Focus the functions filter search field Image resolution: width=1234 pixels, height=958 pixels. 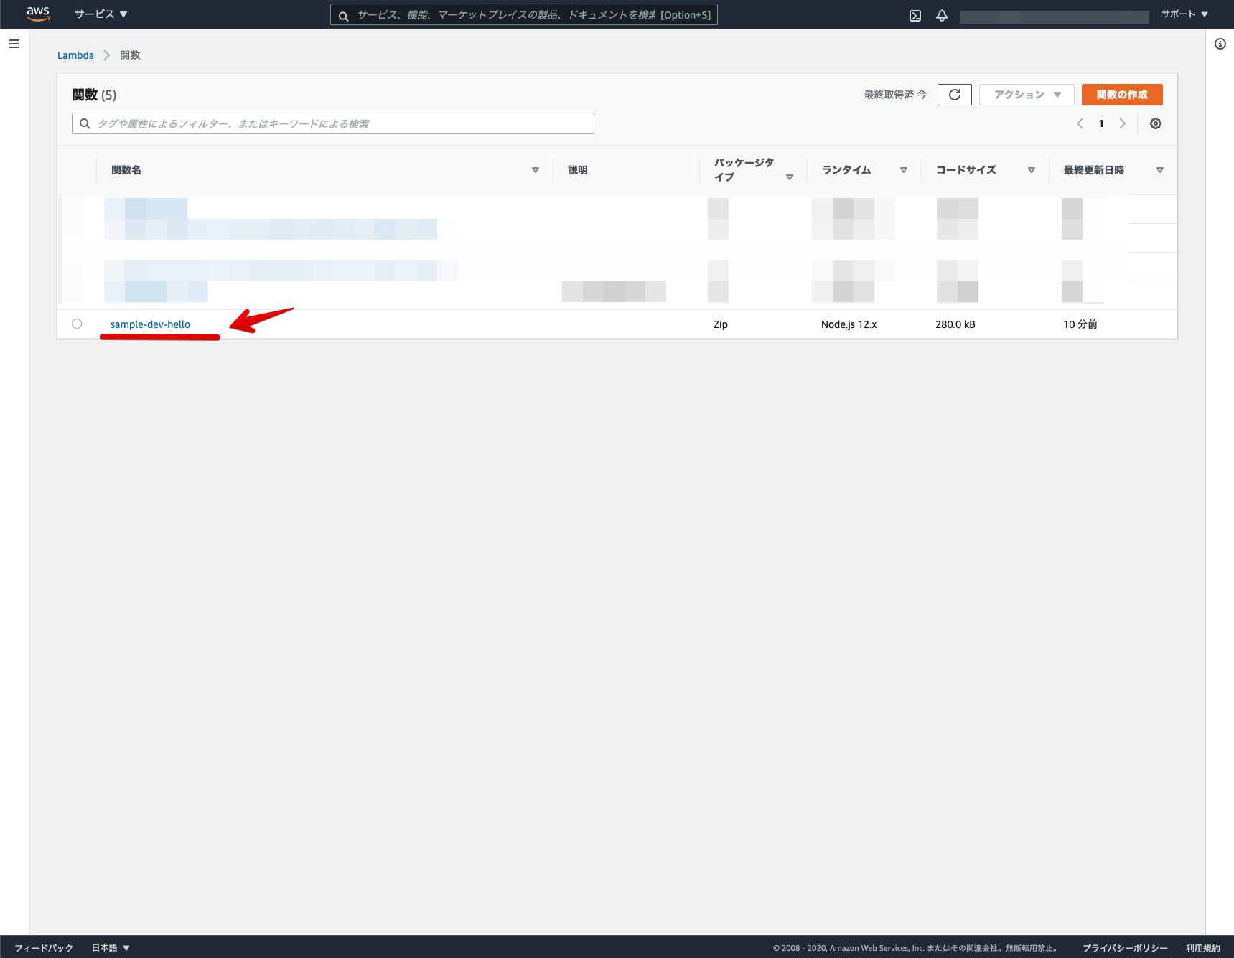pyautogui.click(x=333, y=123)
